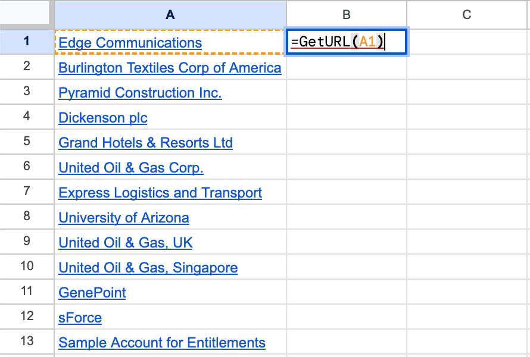Click the Edge Communications link
The width and height of the screenshot is (530, 357).
click(130, 43)
